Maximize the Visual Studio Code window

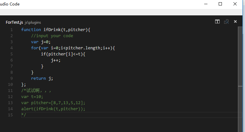pos(220,4)
